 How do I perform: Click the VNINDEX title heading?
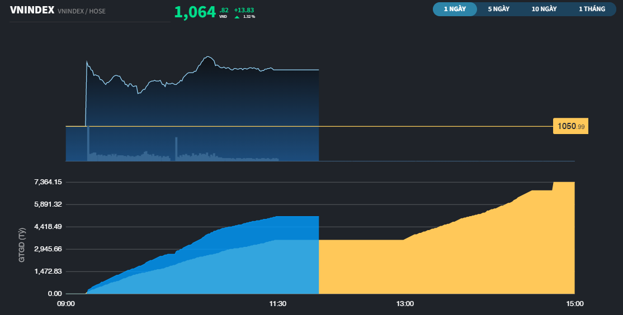(32, 10)
